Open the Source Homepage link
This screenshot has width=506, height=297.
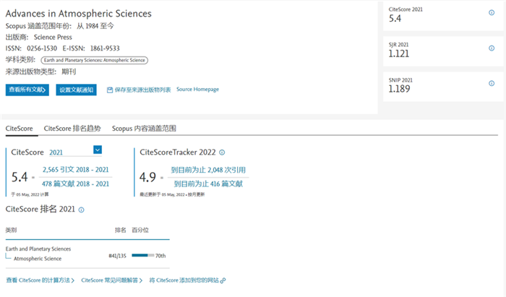click(x=197, y=90)
